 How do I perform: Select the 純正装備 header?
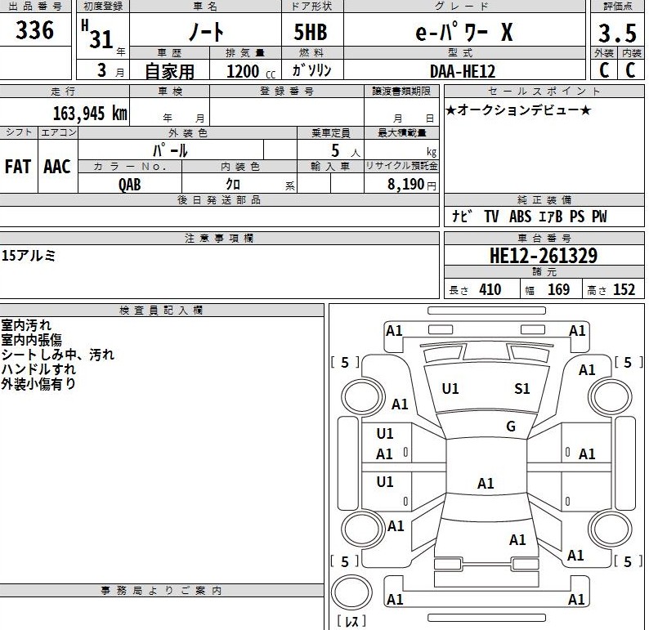click(544, 200)
